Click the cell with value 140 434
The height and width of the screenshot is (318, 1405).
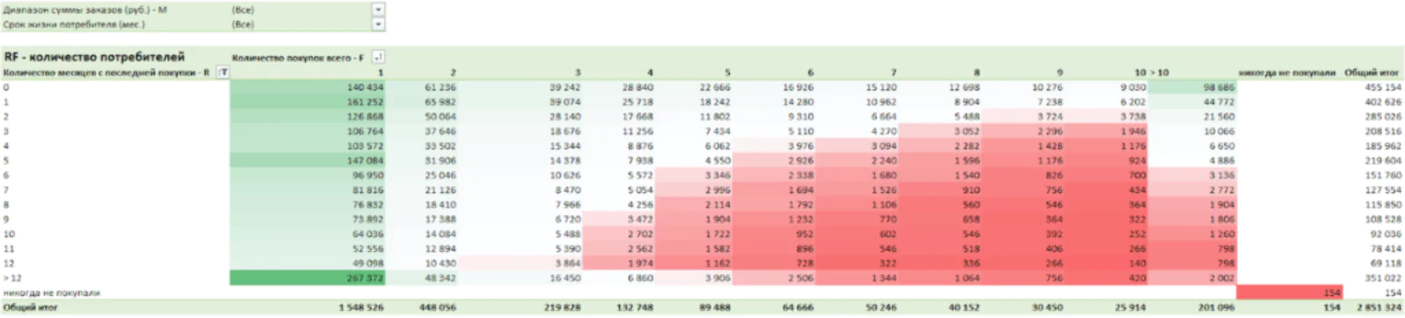[x=307, y=87]
